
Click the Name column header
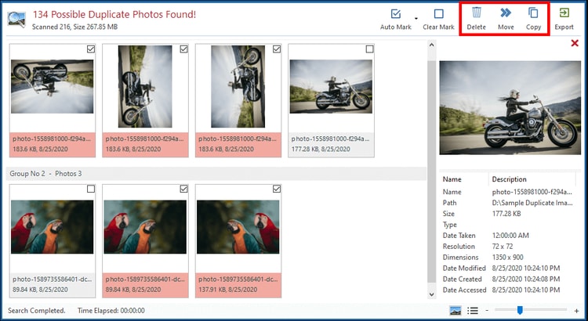click(x=452, y=179)
